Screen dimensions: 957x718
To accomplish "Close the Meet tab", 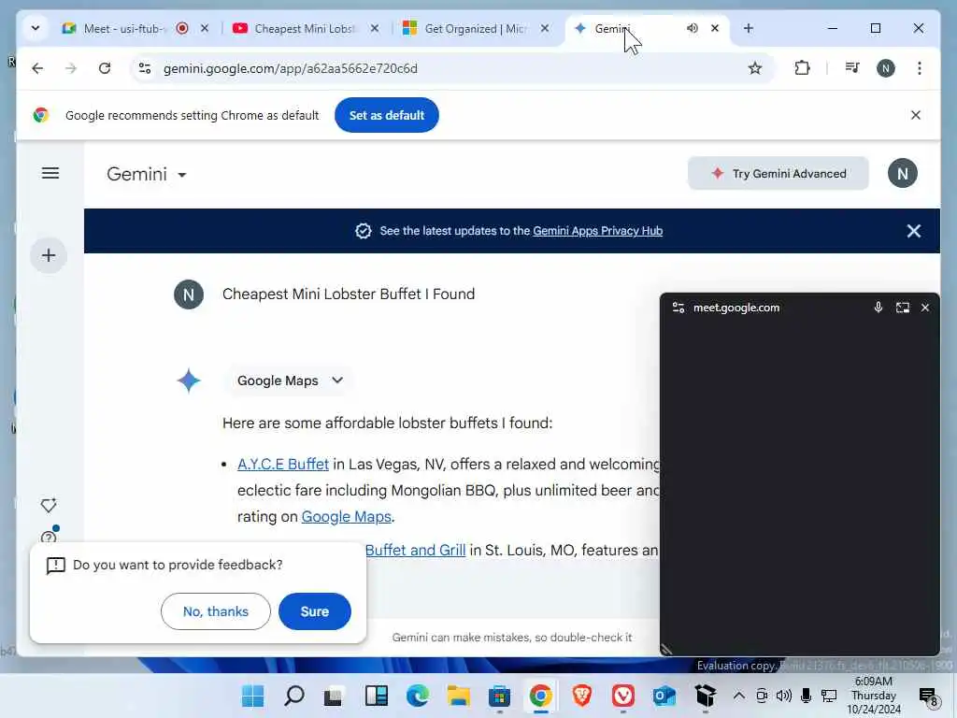I will [x=205, y=28].
